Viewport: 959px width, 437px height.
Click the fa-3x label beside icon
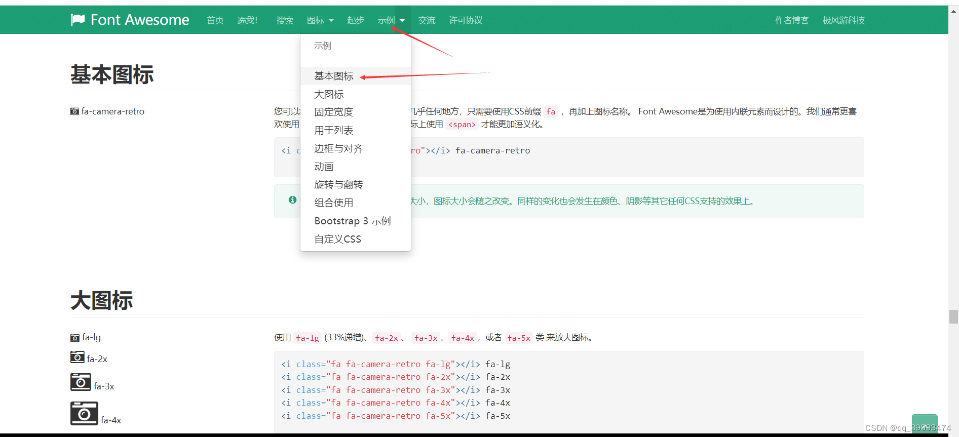point(104,386)
